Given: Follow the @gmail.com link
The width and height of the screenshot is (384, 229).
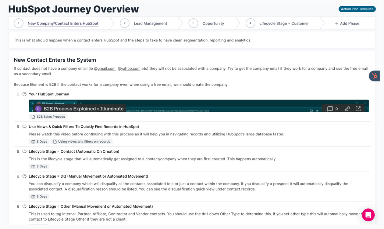Looking at the screenshot, I should (x=104, y=69).
